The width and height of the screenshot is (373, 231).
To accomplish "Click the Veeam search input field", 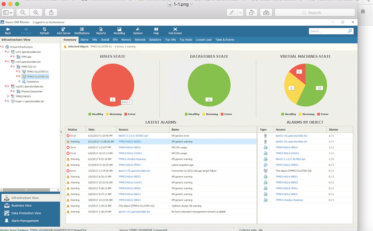I will pyautogui.click(x=325, y=31).
